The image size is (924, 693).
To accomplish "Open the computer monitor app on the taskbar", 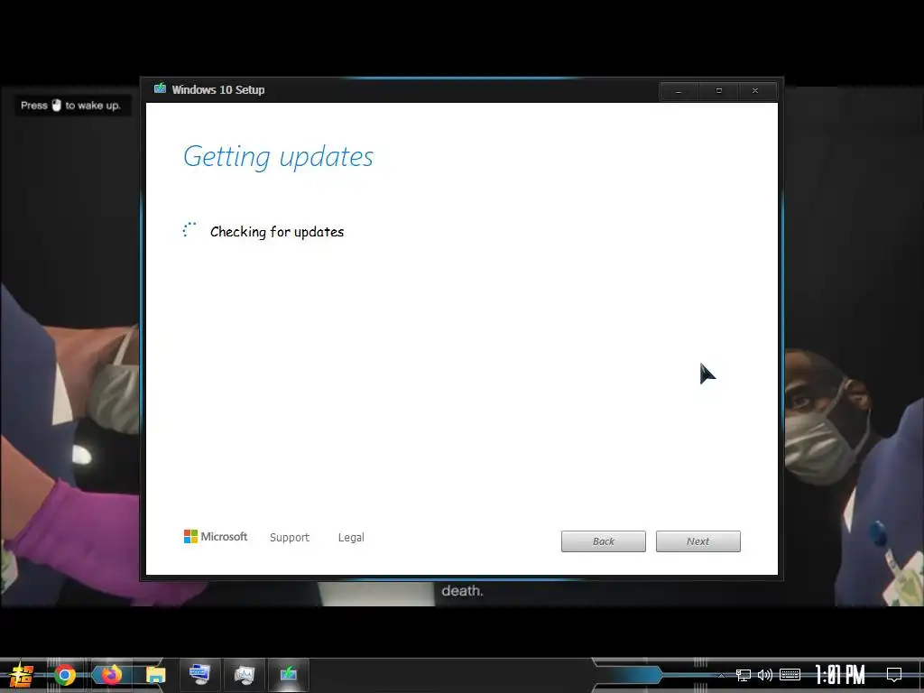I will point(200,674).
